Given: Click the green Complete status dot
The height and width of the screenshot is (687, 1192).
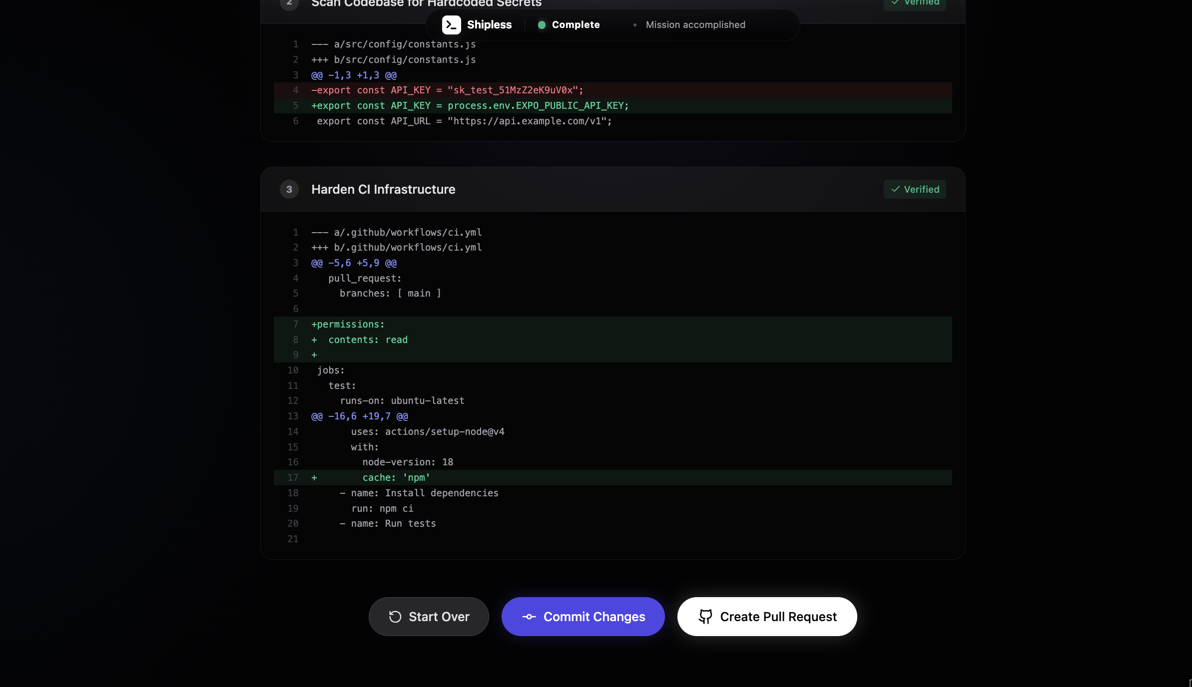Looking at the screenshot, I should click(x=542, y=25).
